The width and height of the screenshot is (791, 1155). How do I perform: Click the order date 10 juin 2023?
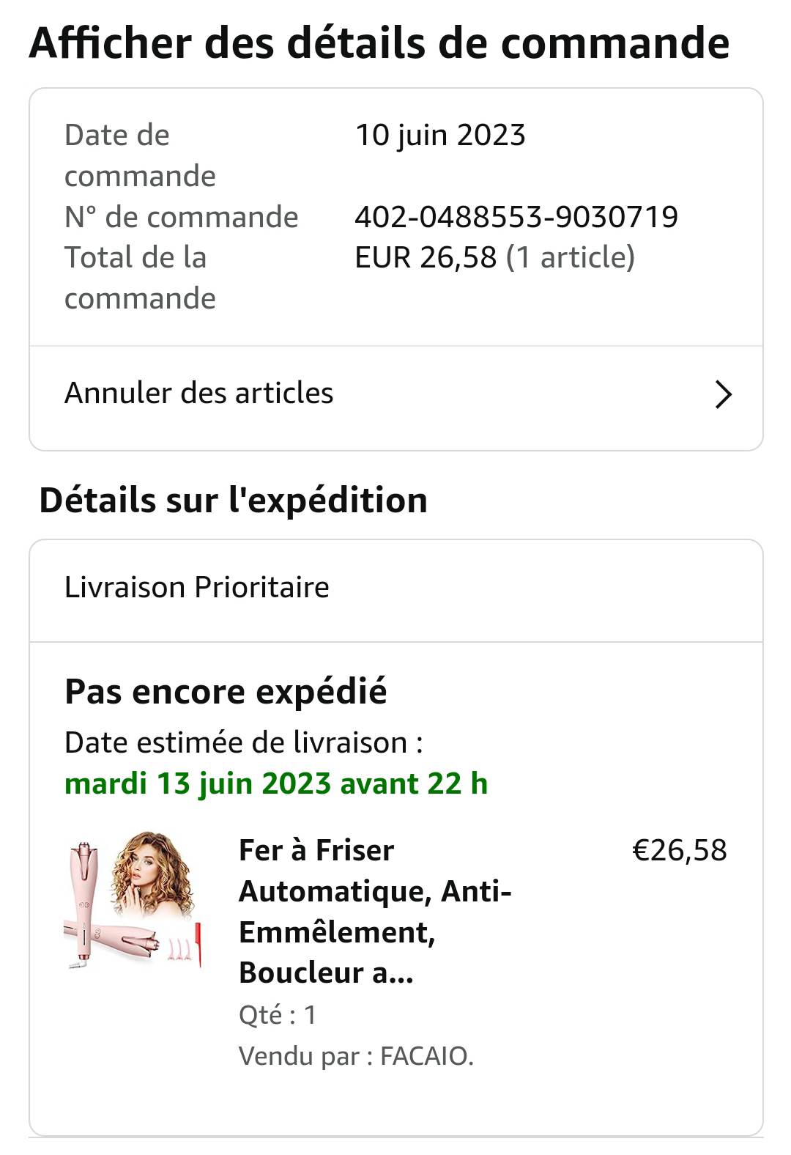tap(440, 136)
